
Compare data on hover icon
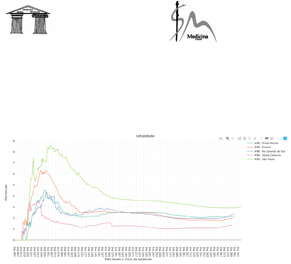point(272,139)
